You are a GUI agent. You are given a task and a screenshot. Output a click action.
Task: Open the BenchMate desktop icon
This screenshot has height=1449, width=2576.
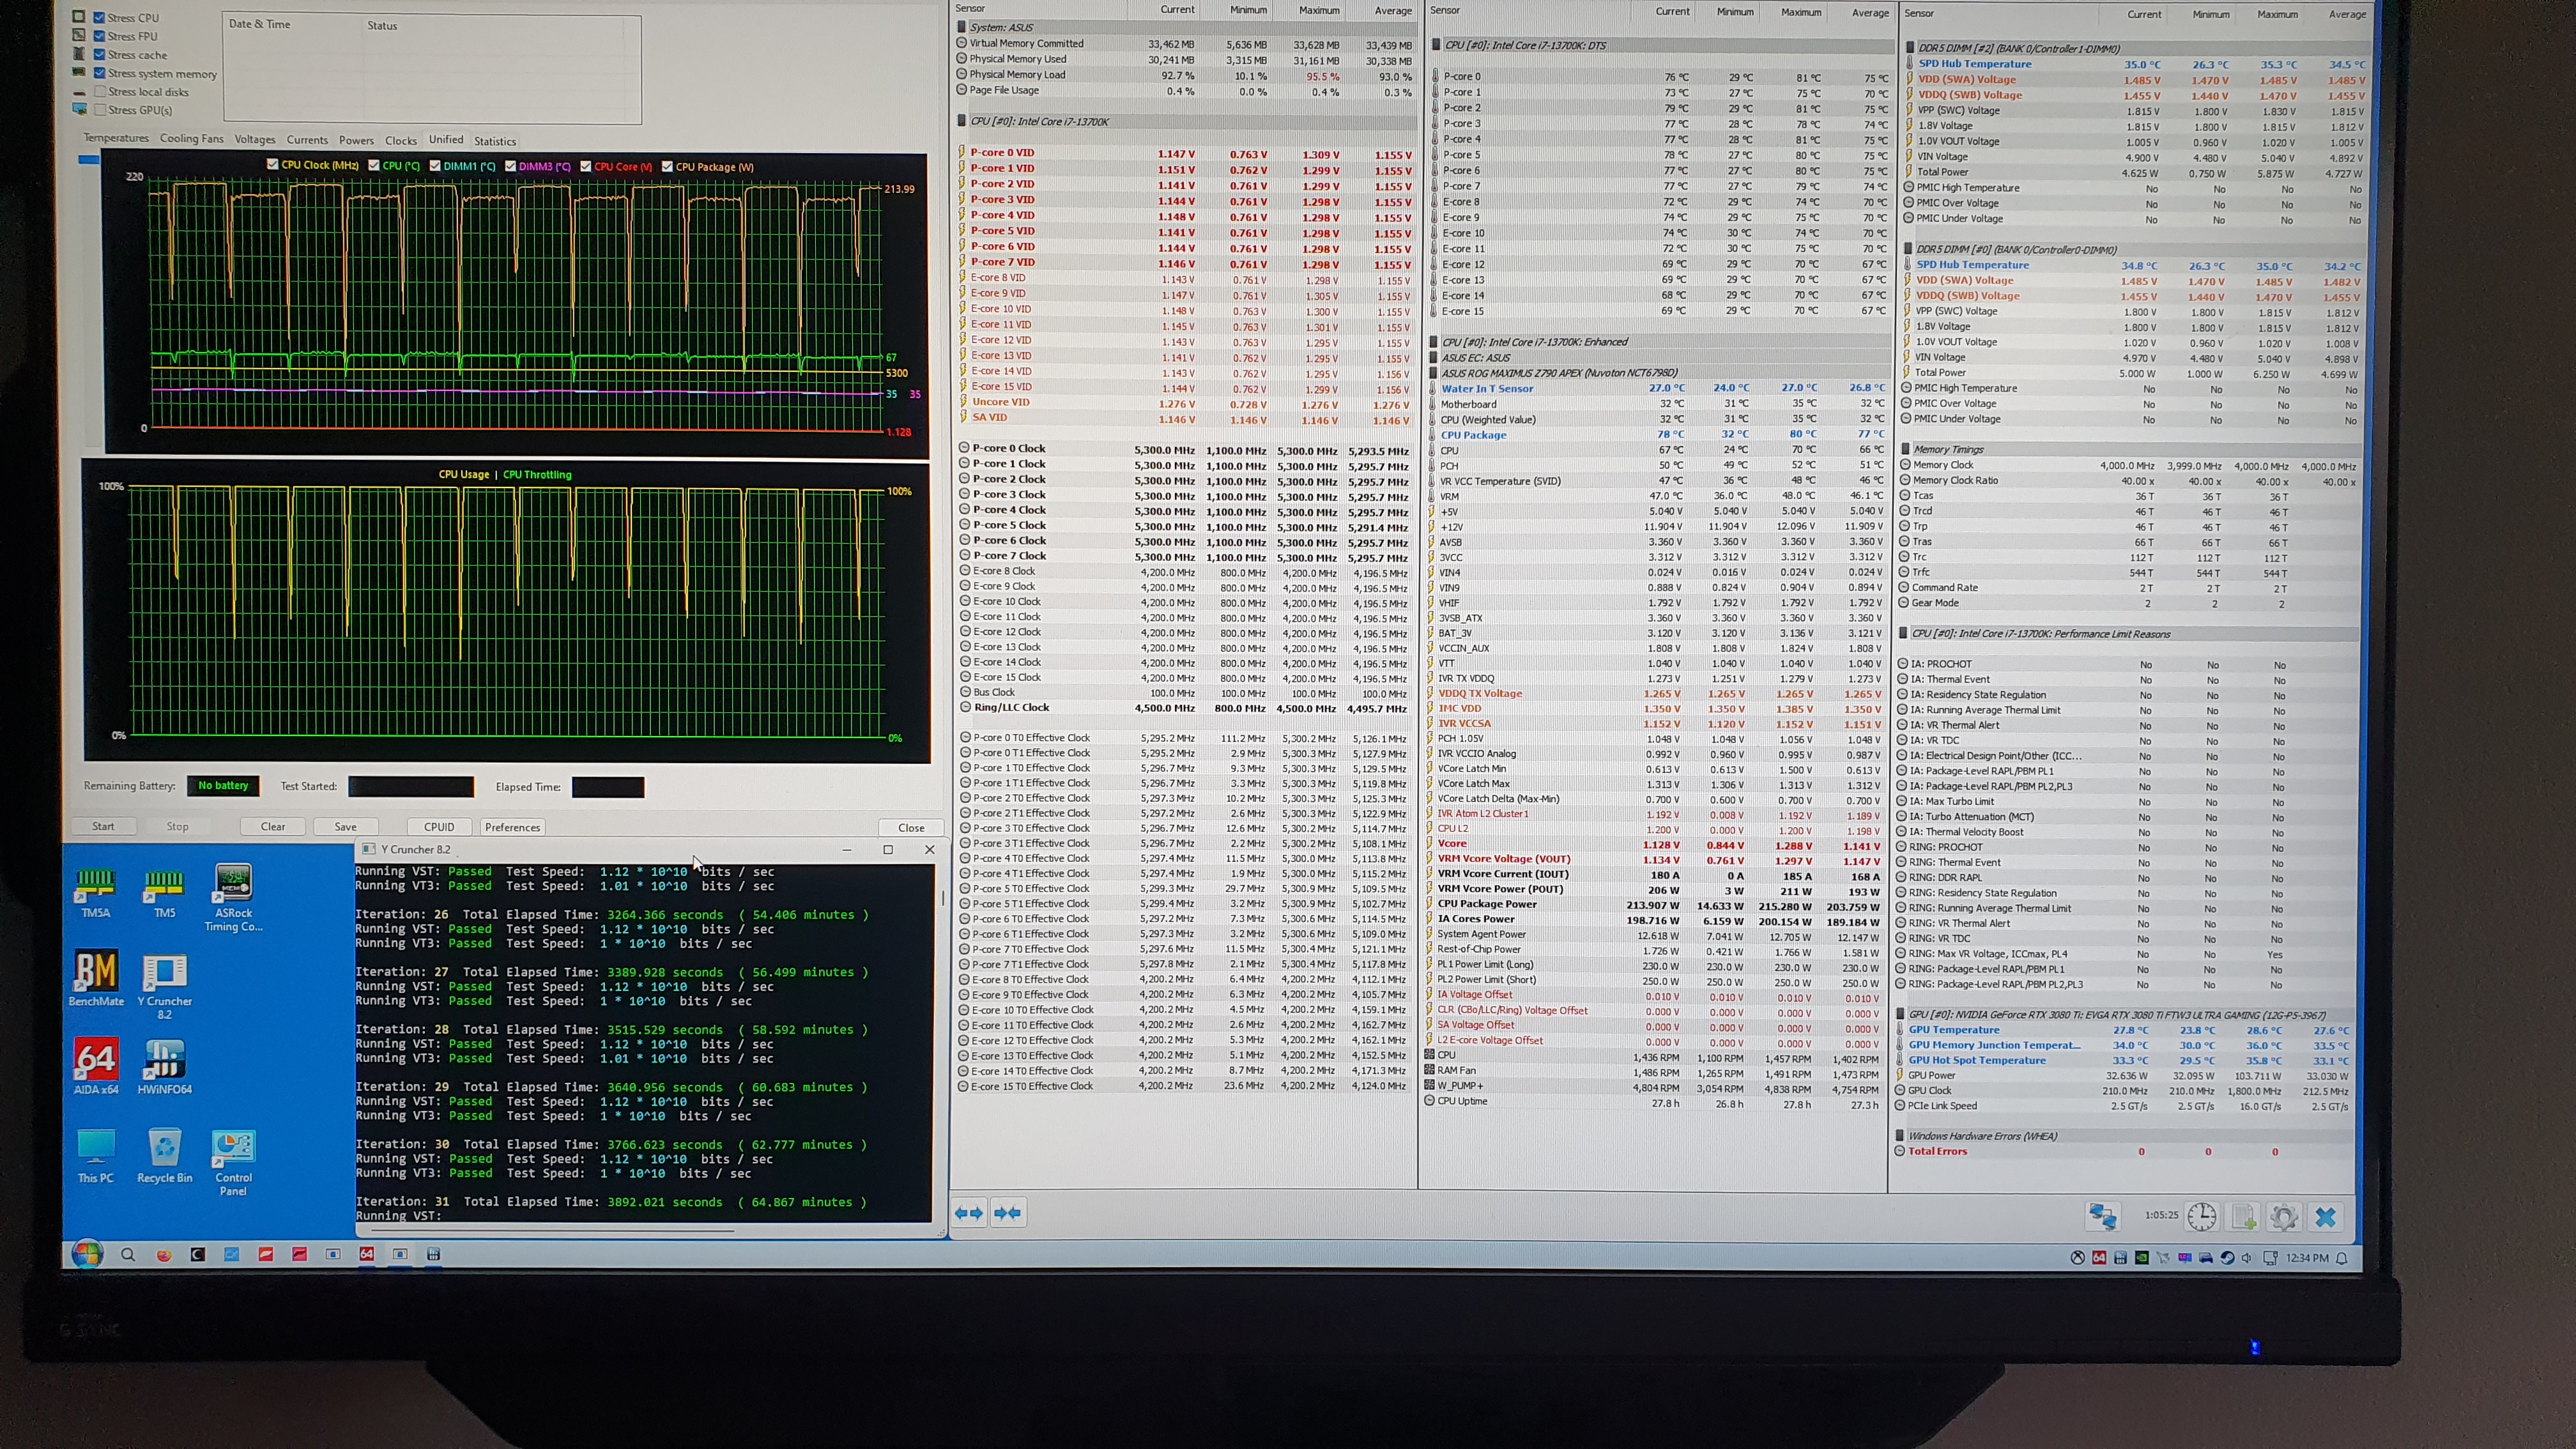tap(96, 978)
